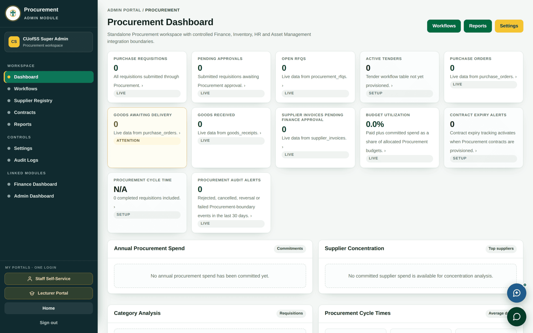533x333 pixels.
Task: Click the CUofSS Super Admin profile box
Action: [x=49, y=42]
